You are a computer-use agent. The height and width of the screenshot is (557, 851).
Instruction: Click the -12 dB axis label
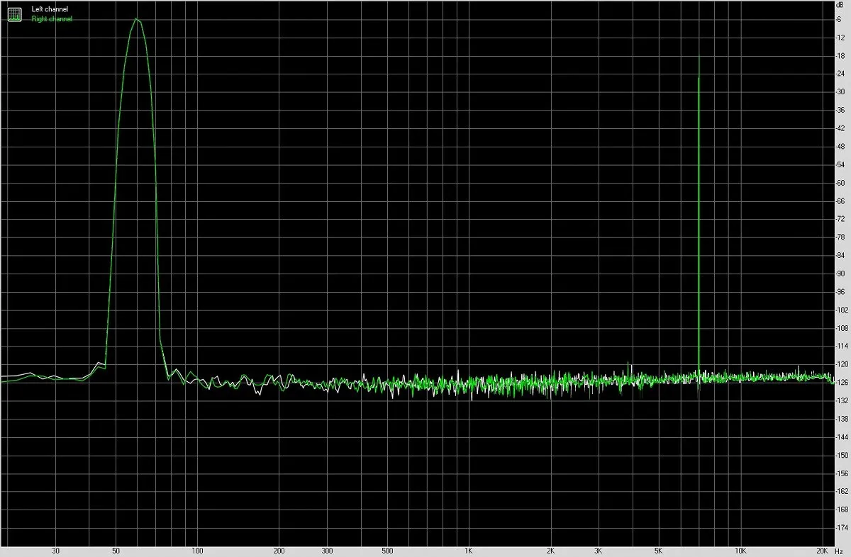click(x=840, y=37)
